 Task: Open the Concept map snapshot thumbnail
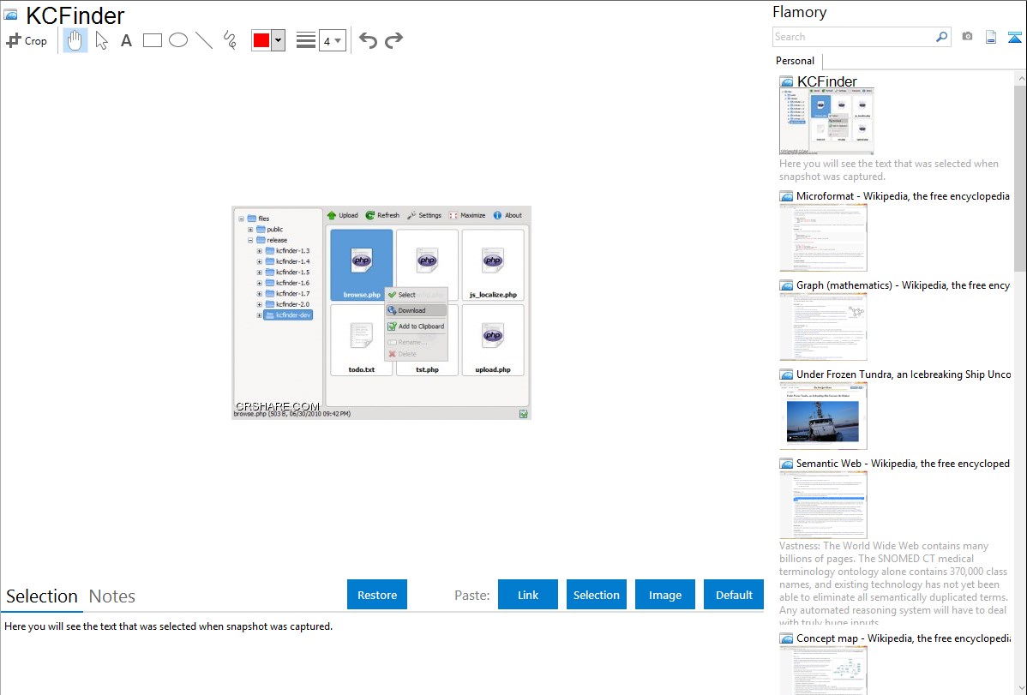[x=823, y=670]
